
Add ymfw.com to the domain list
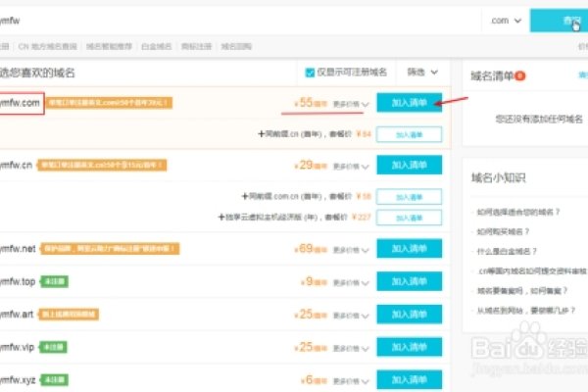pyautogui.click(x=410, y=102)
